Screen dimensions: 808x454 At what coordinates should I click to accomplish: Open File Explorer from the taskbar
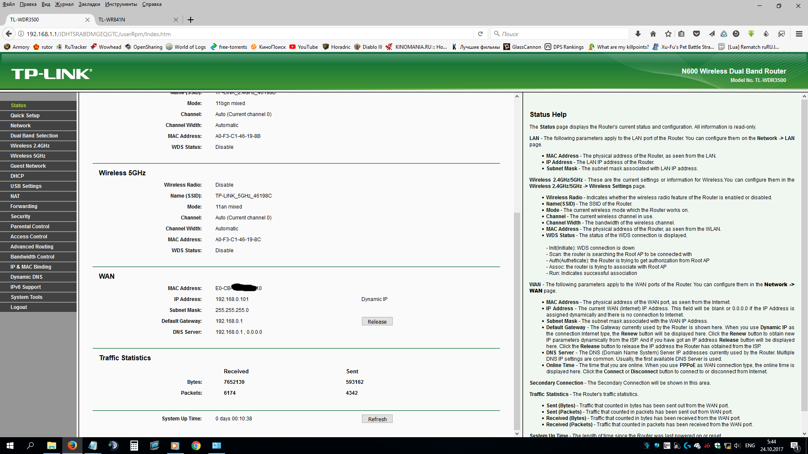point(51,446)
